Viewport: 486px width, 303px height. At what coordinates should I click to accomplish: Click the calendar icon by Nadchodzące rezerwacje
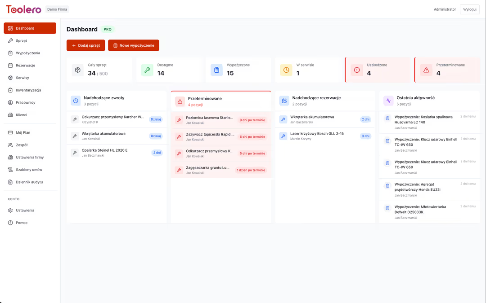coord(284,101)
